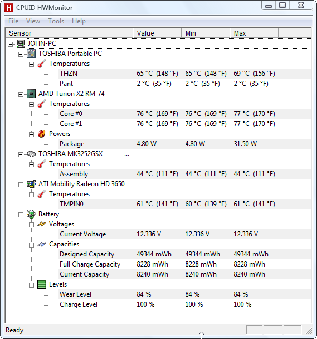Open the Help menu

(79, 21)
